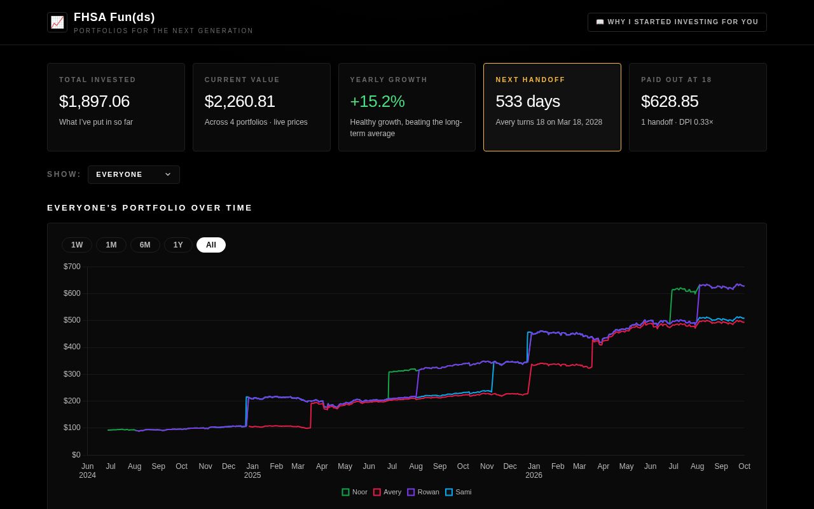This screenshot has height=509, width=814.
Task: Click the $628.85 paid out amount
Action: [670, 101]
